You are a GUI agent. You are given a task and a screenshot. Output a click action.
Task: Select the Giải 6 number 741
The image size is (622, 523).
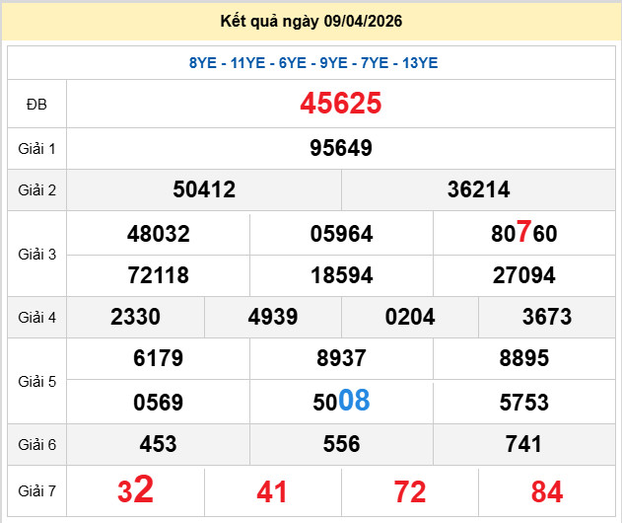click(x=524, y=444)
